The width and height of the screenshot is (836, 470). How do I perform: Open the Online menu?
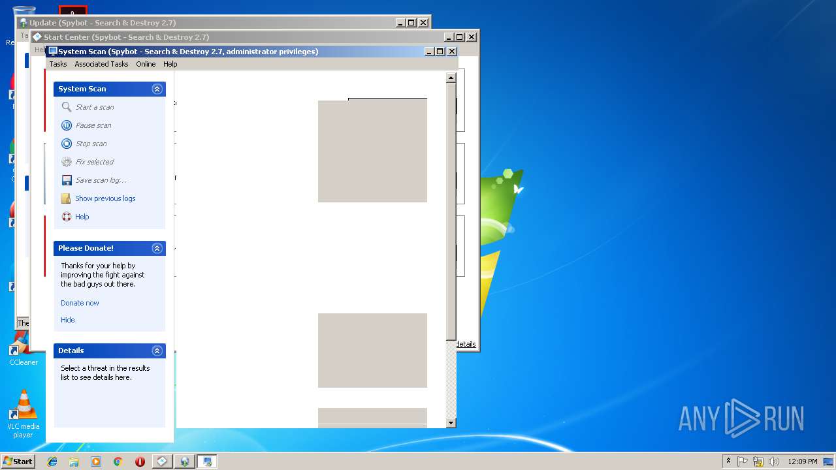(146, 64)
